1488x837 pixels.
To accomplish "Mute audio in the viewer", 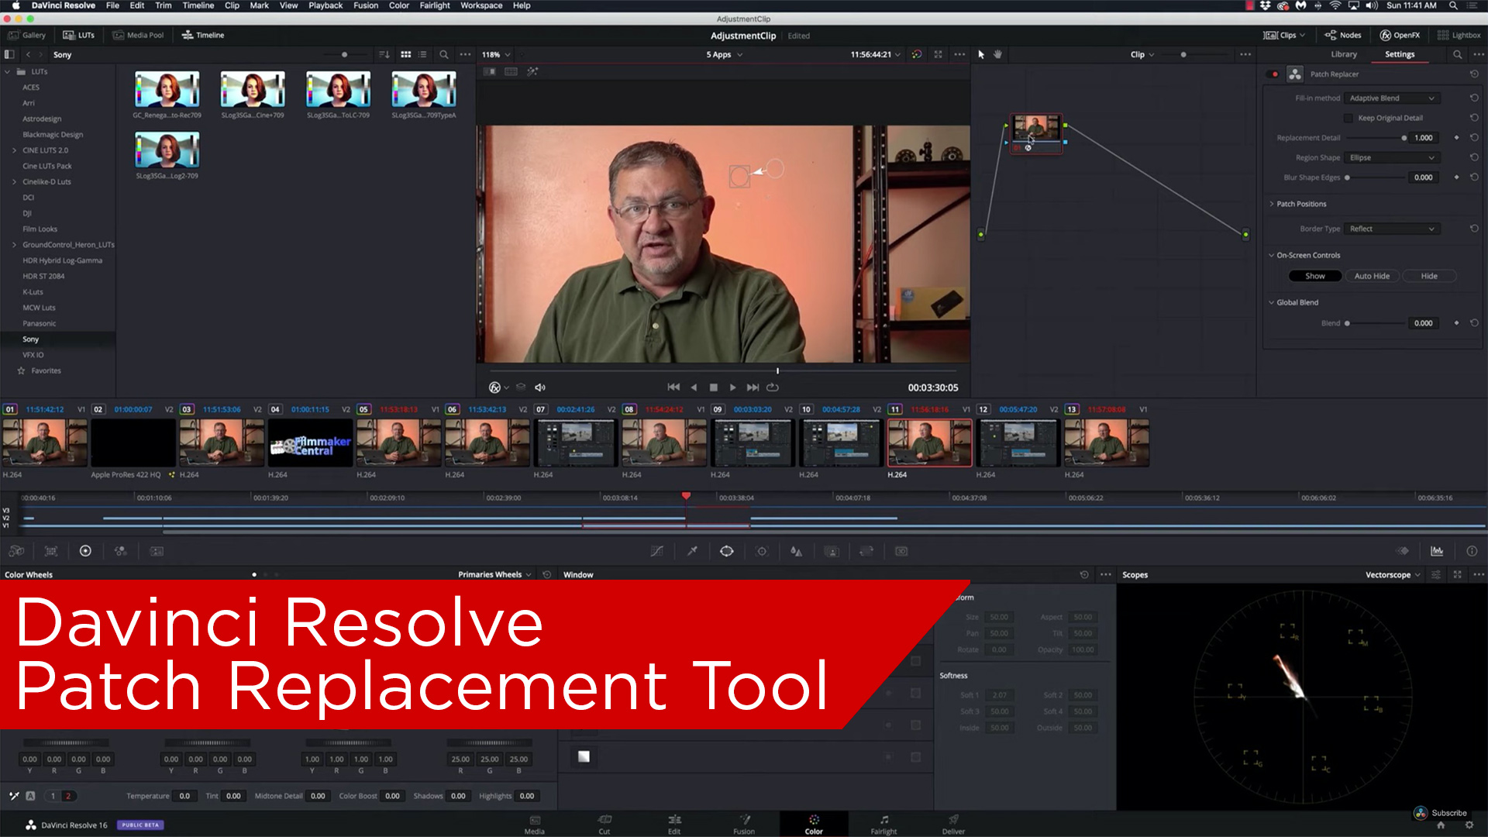I will tap(539, 387).
